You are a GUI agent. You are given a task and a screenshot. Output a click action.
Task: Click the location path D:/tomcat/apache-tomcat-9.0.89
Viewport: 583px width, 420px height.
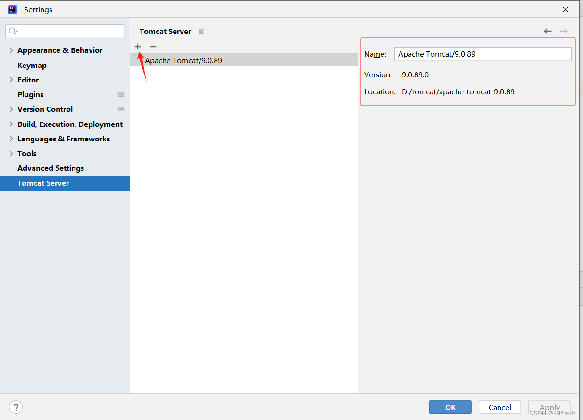tap(458, 91)
